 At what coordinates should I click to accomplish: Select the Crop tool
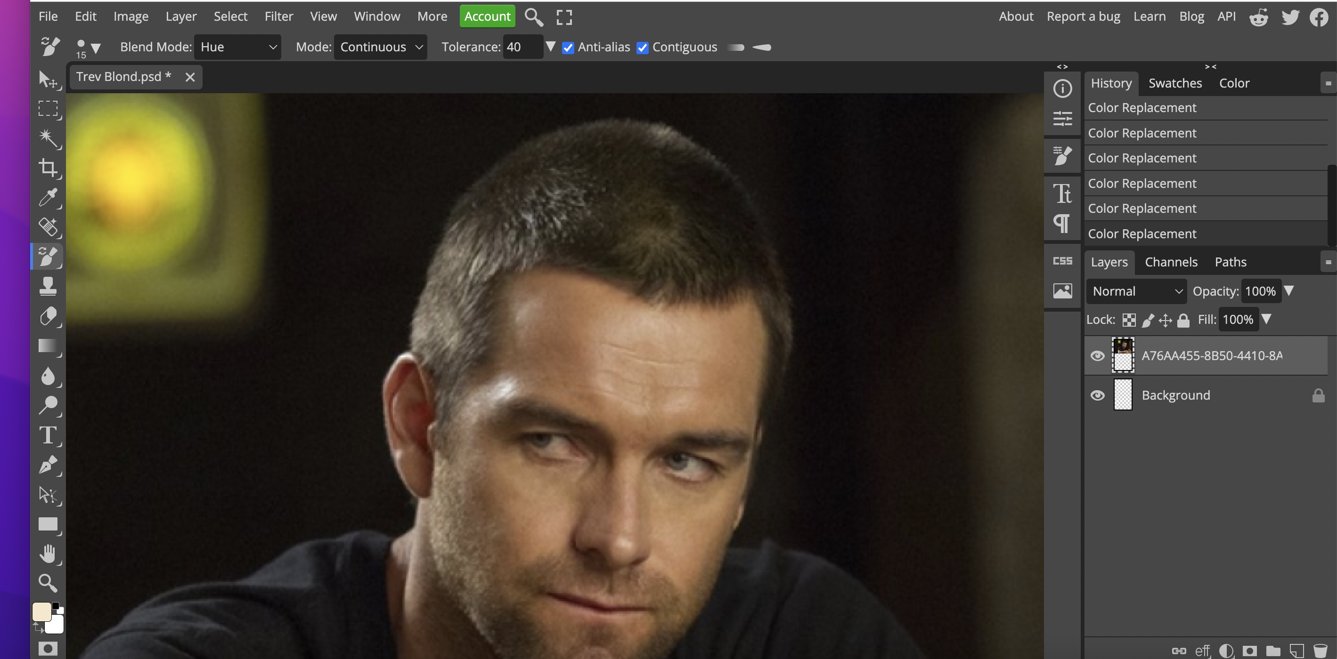(x=48, y=167)
